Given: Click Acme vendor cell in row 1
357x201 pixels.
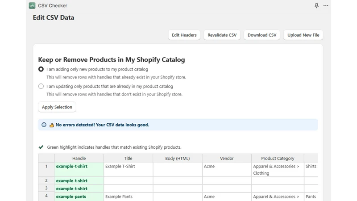Looking at the screenshot, I should click(227, 169).
